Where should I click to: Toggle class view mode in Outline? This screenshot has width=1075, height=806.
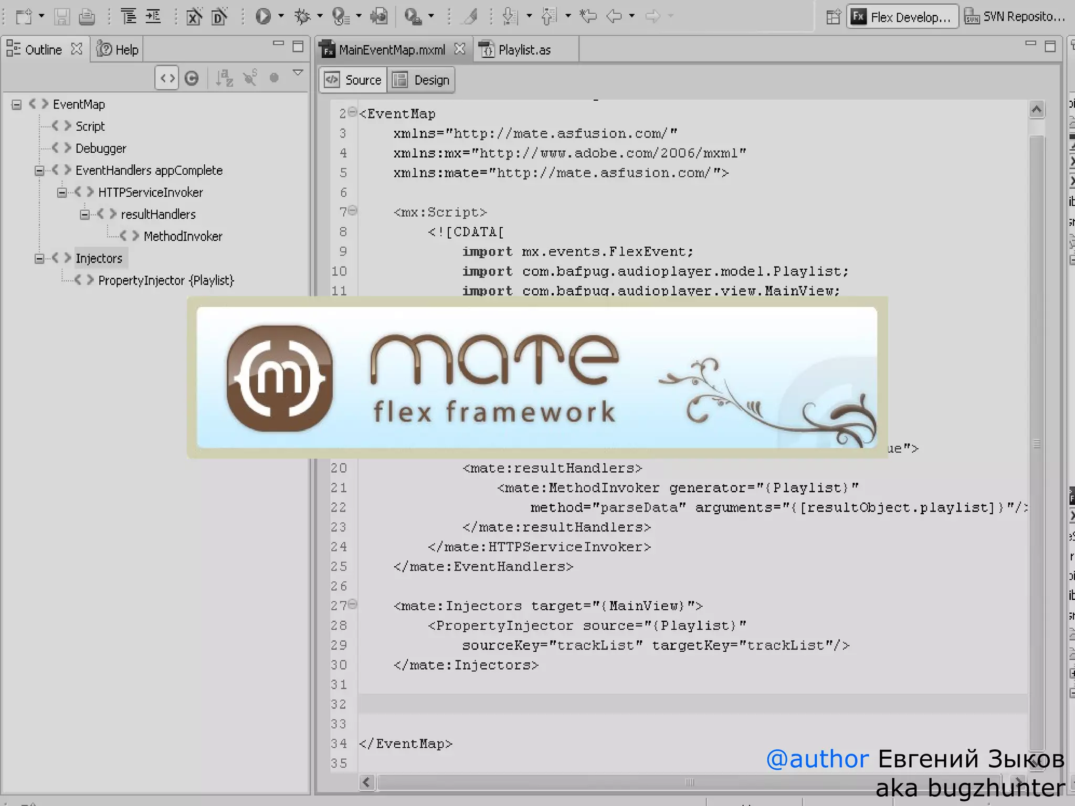pos(192,79)
